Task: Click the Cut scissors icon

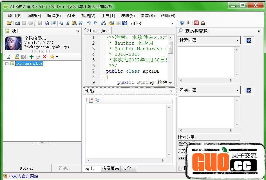Action: tap(68, 23)
